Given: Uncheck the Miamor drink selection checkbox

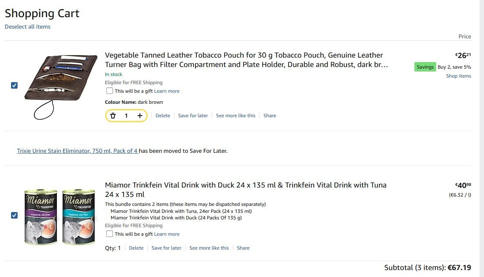Looking at the screenshot, I should click(14, 215).
